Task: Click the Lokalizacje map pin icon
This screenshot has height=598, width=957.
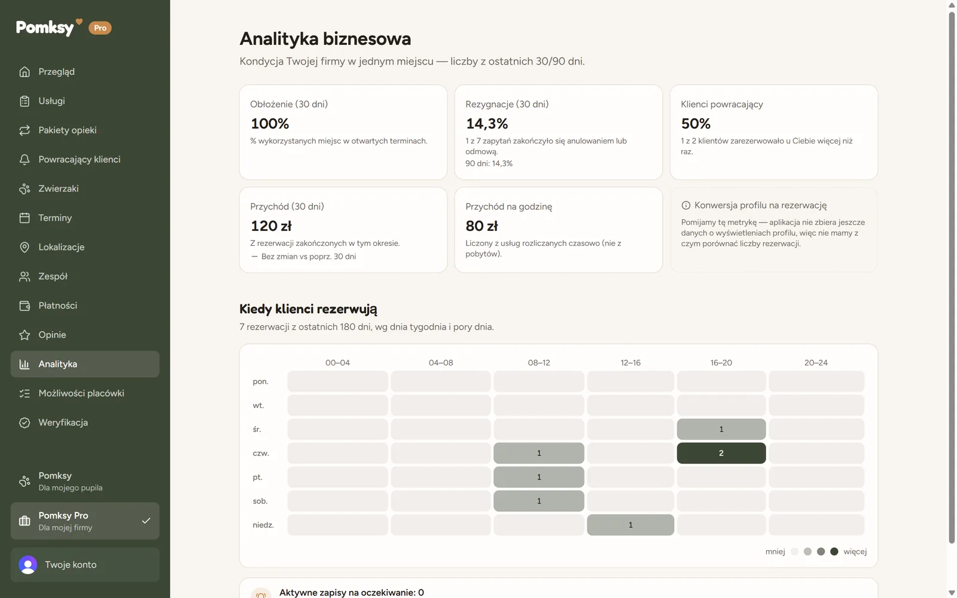Action: tap(25, 247)
